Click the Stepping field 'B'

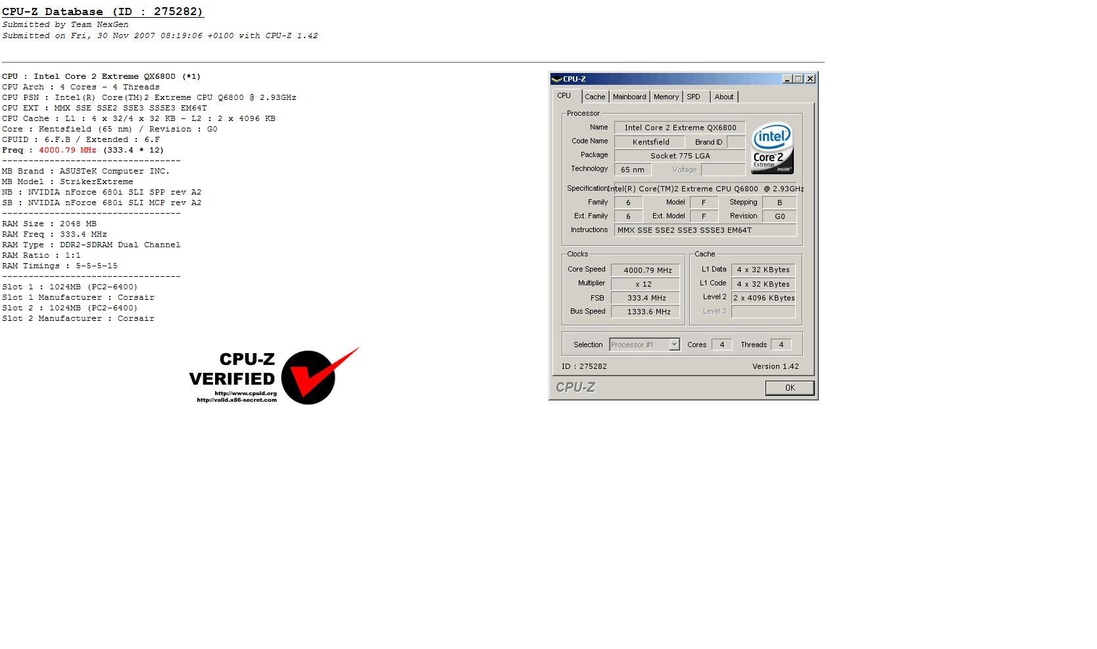click(x=779, y=203)
